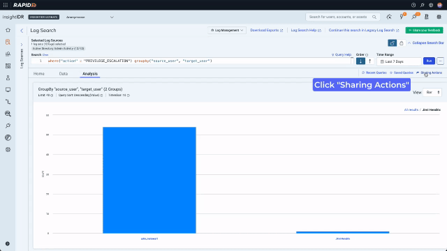
Task: Open the Log Management dropdown
Action: (x=227, y=30)
